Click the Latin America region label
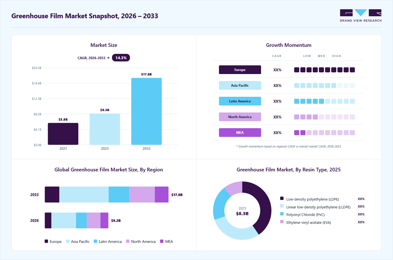The height and width of the screenshot is (260, 393). pyautogui.click(x=240, y=101)
